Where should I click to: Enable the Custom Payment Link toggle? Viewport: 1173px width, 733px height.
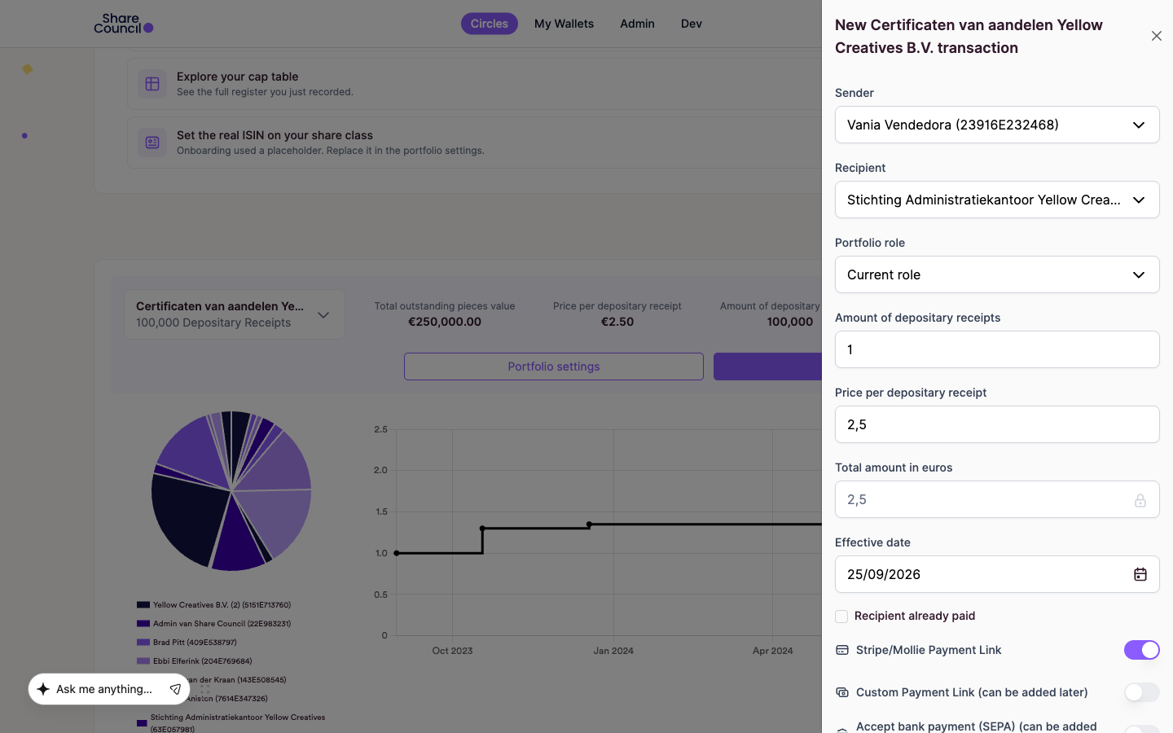pyautogui.click(x=1142, y=692)
